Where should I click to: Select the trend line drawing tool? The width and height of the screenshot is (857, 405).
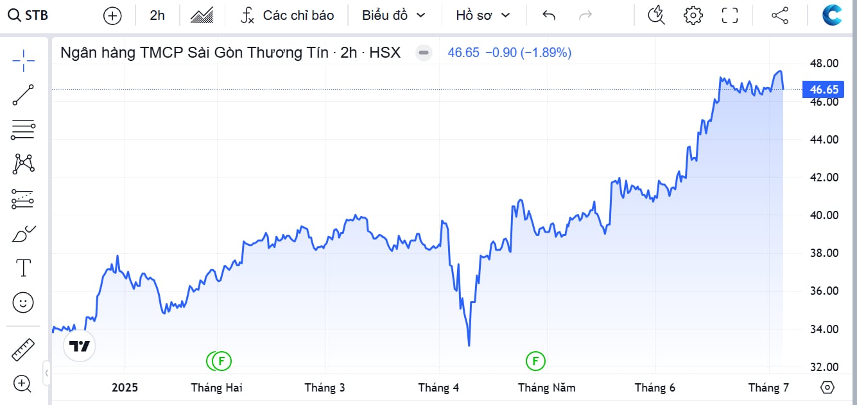point(24,95)
